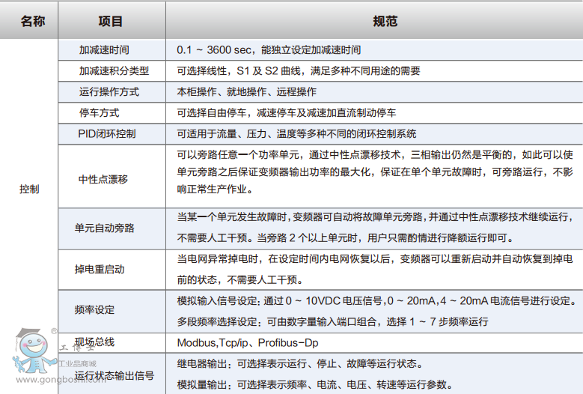Click the 频率设定 item cell
Screen dimensions: 583x394
95,310
